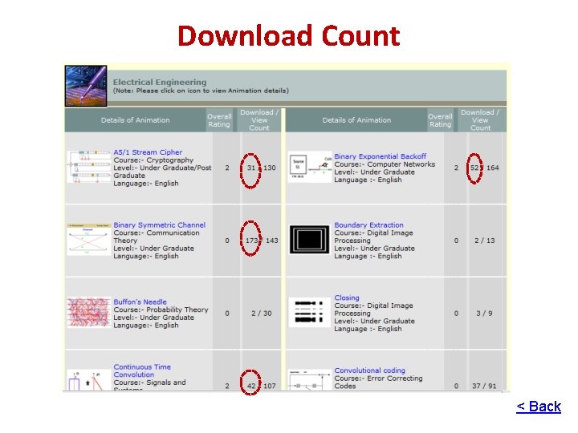578x433 pixels.
Task: Click rating value 0 for Boundary Extraction
Action: [456, 241]
